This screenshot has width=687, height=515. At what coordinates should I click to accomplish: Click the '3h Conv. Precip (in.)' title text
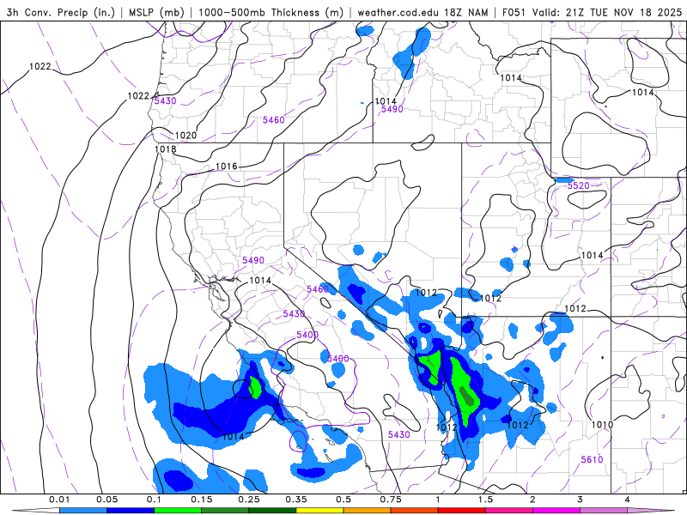tap(60, 12)
